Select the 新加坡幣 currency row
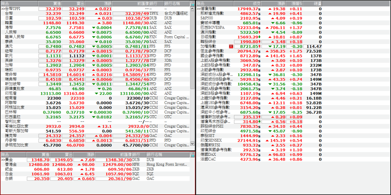The height and width of the screenshot is (195, 391). pos(95,84)
